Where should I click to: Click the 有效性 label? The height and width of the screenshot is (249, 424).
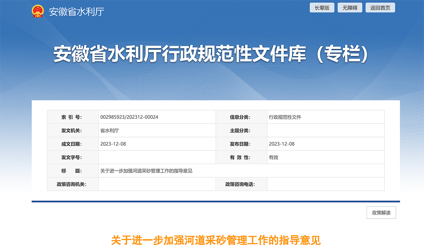click(240, 157)
